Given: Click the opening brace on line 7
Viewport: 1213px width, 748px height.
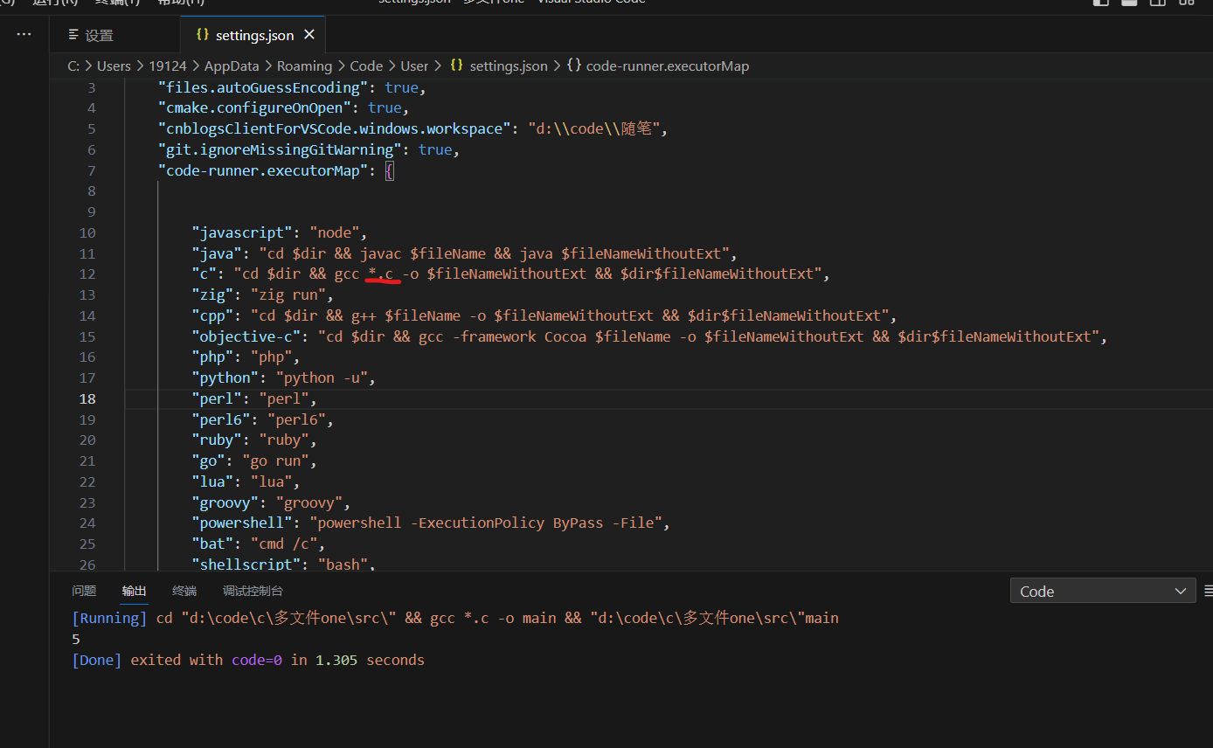Looking at the screenshot, I should click(x=390, y=170).
